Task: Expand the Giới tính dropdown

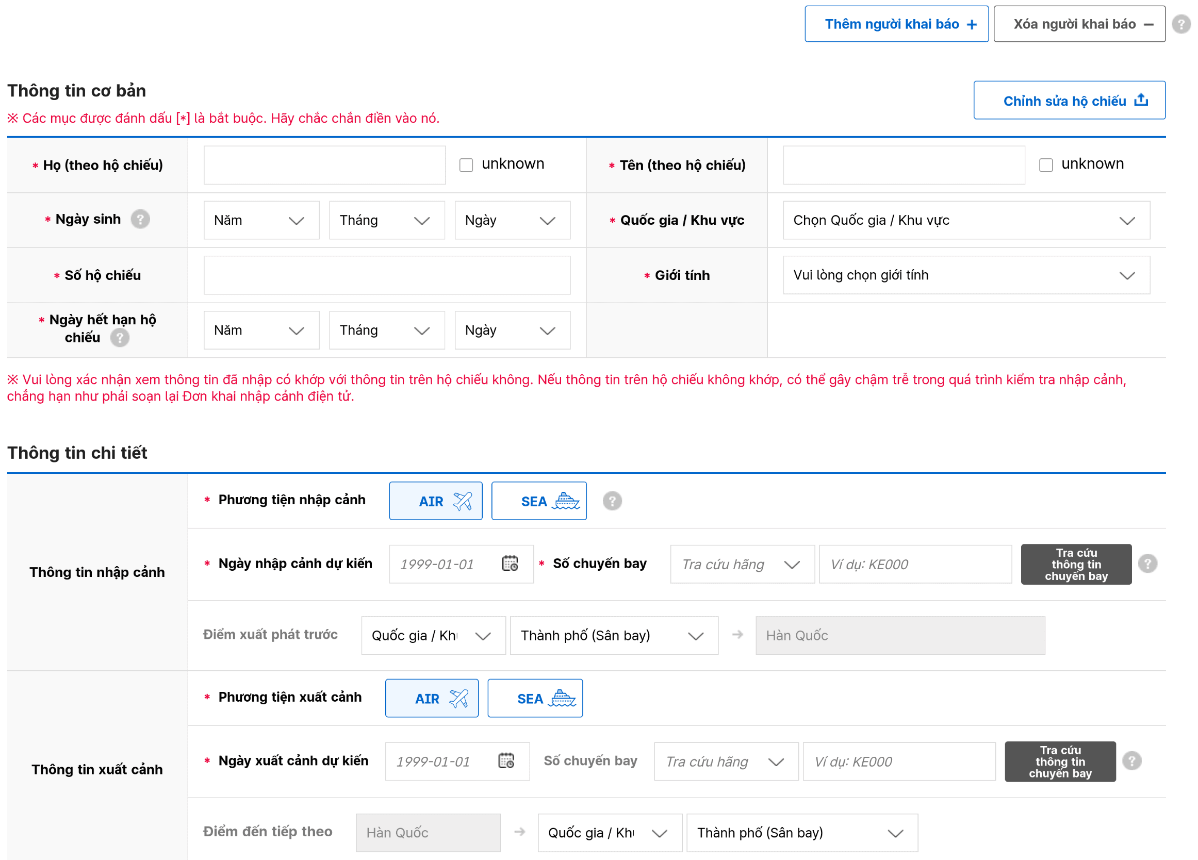Action: (x=965, y=275)
